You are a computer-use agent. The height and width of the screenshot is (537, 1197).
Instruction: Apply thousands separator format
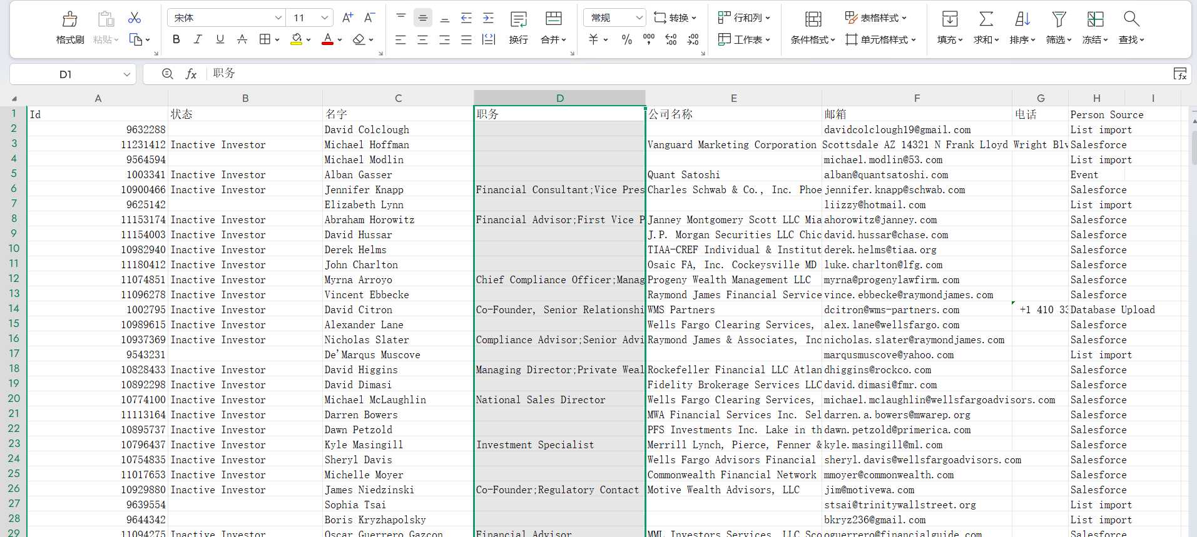click(x=649, y=39)
